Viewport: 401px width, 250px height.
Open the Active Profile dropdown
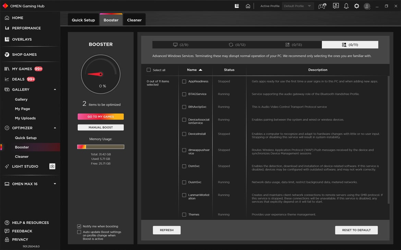click(298, 6)
